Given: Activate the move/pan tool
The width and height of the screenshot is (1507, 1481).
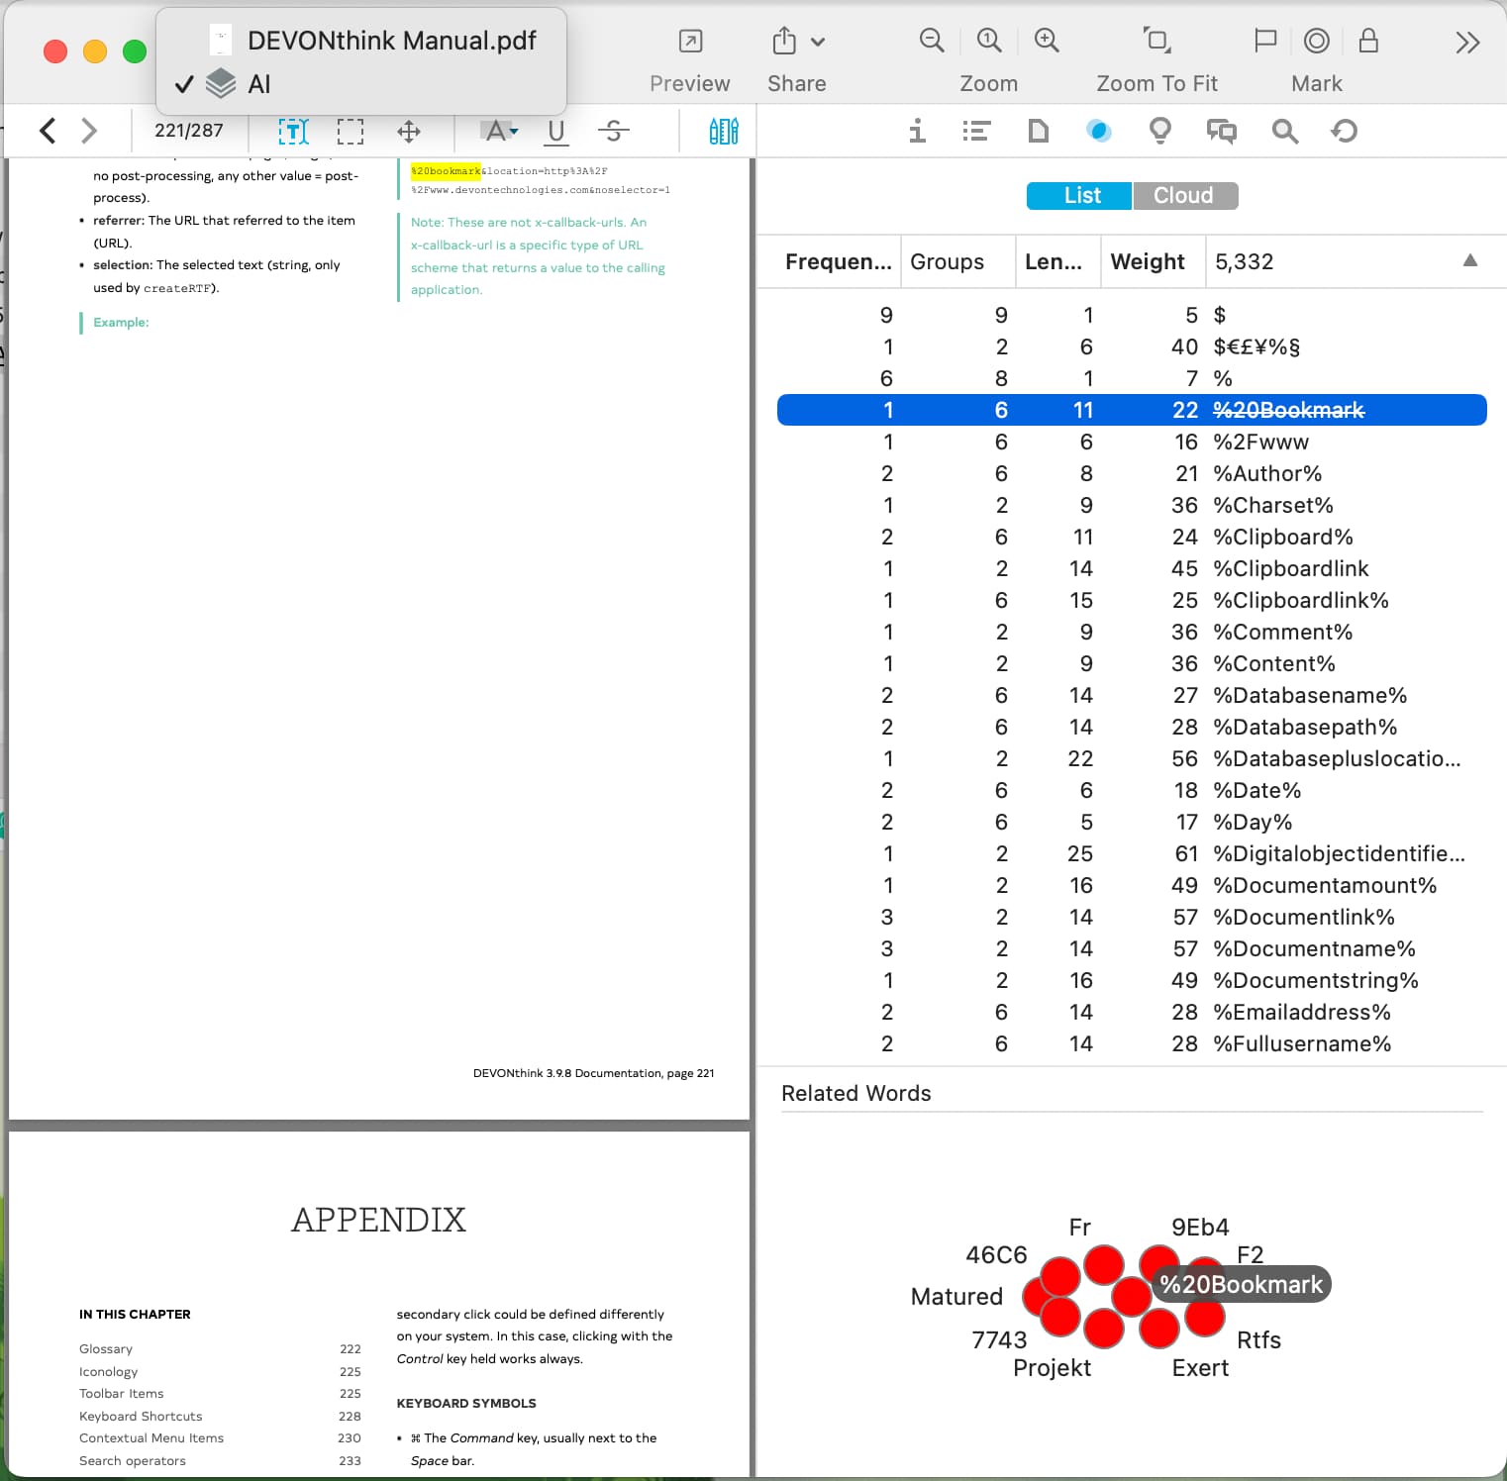Looking at the screenshot, I should [408, 131].
